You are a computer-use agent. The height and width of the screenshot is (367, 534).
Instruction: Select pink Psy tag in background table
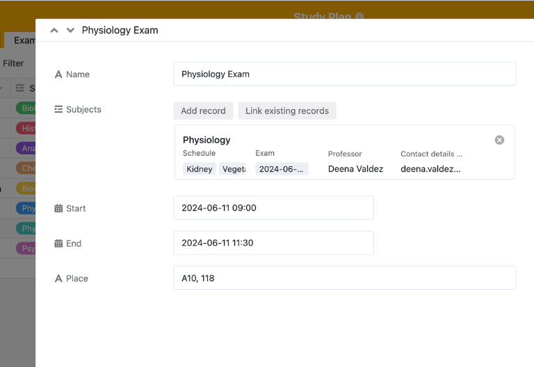point(26,248)
